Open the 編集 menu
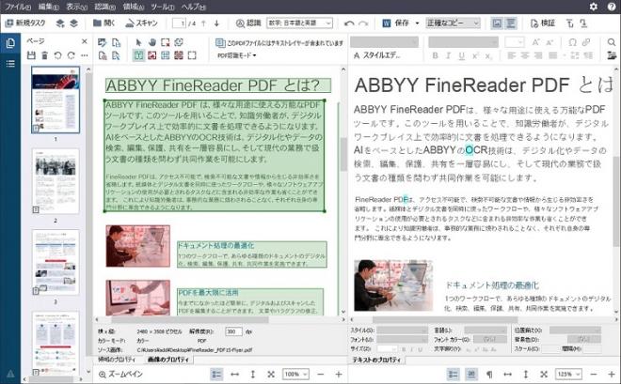The image size is (621, 384). click(48, 7)
